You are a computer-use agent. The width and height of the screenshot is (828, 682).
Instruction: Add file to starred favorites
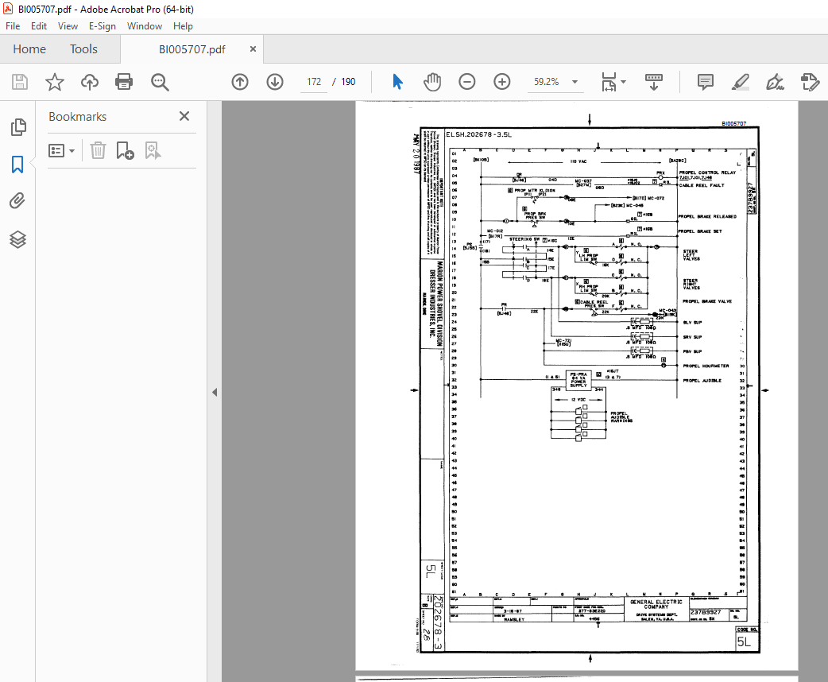[x=54, y=82]
